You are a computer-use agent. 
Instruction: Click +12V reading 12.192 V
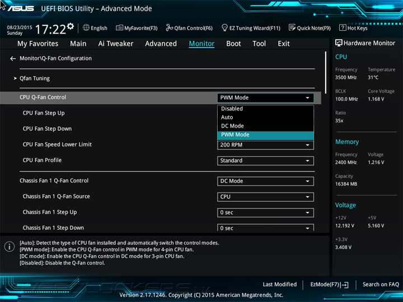[x=344, y=226]
